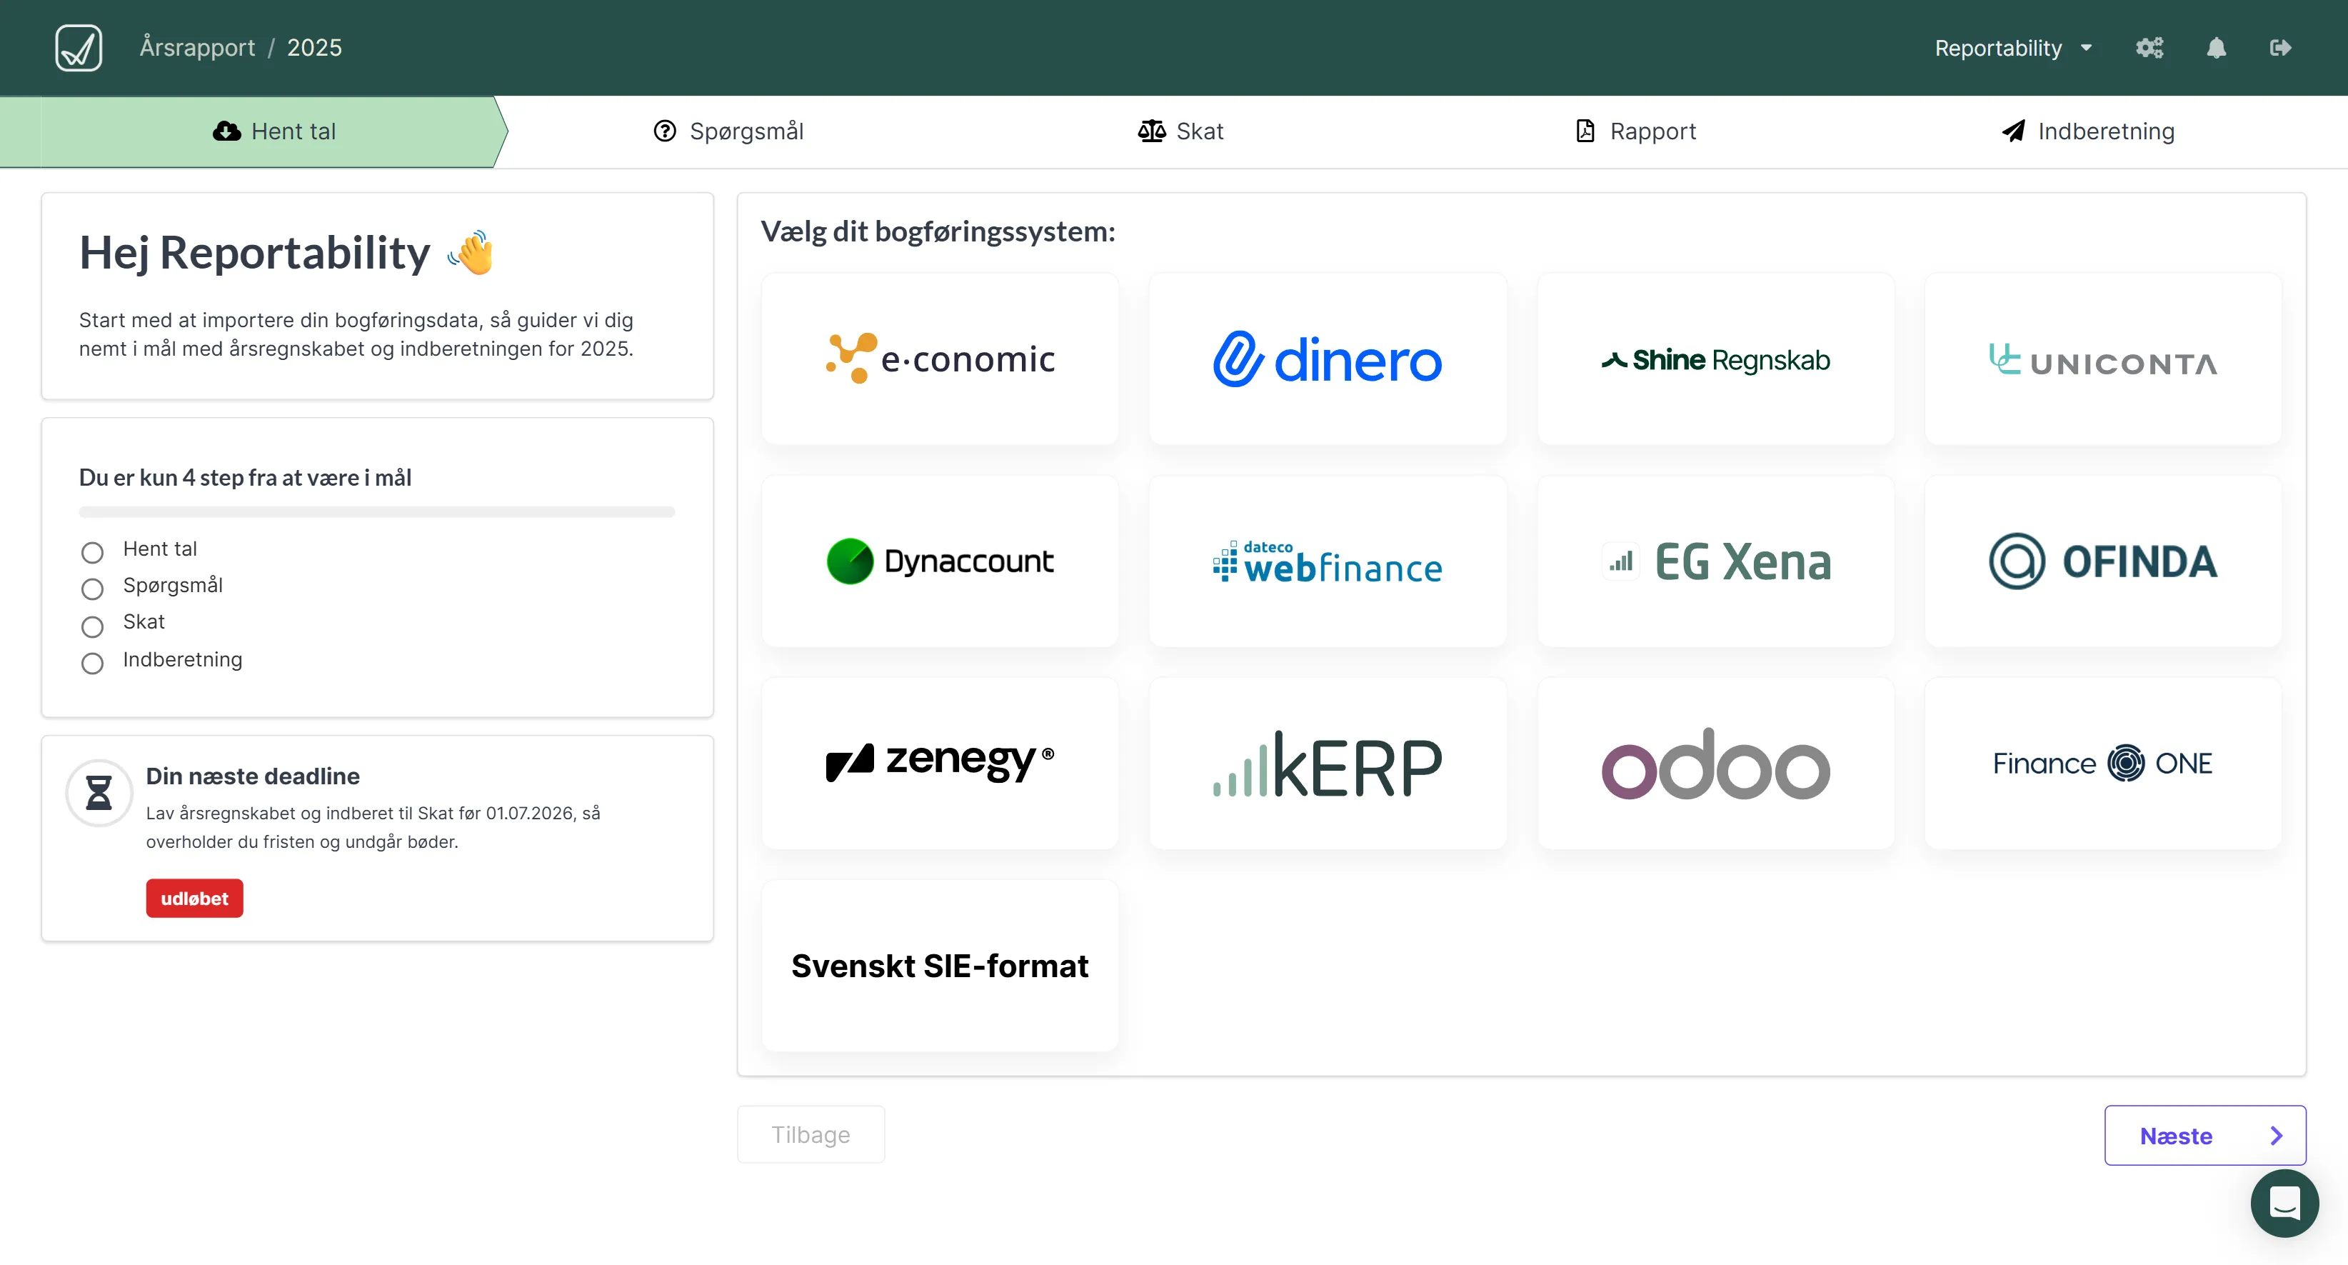Choose the dinero bookkeeping system
2348x1265 pixels.
click(x=1327, y=359)
